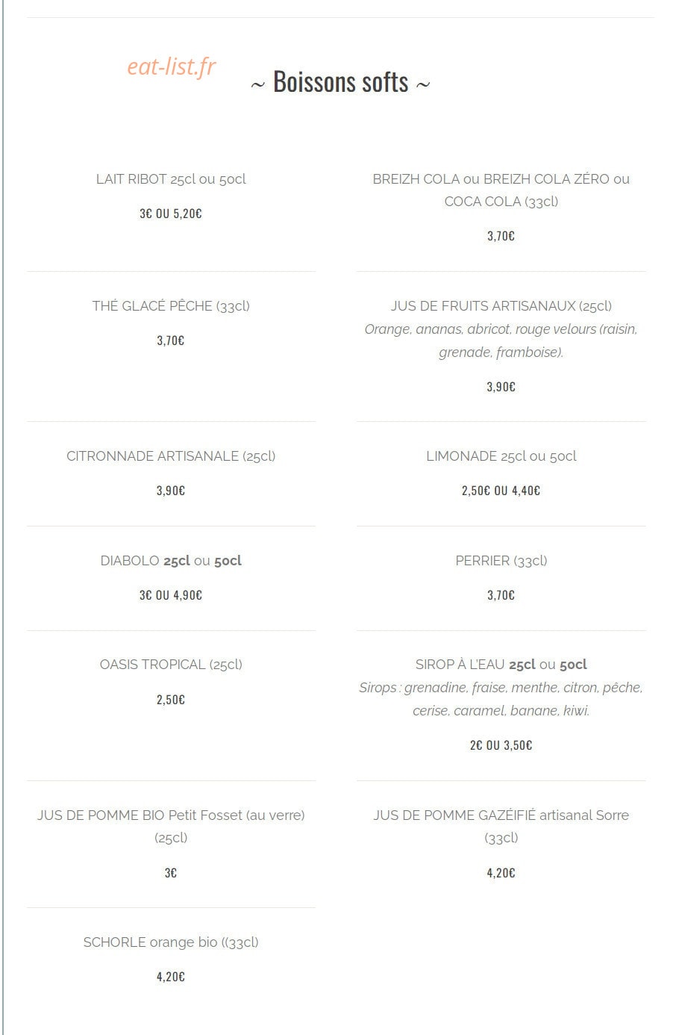Screen dimensions: 676x1035
Task: Click the DIABOLO 25cl ou 50cl item
Action: [x=171, y=561]
